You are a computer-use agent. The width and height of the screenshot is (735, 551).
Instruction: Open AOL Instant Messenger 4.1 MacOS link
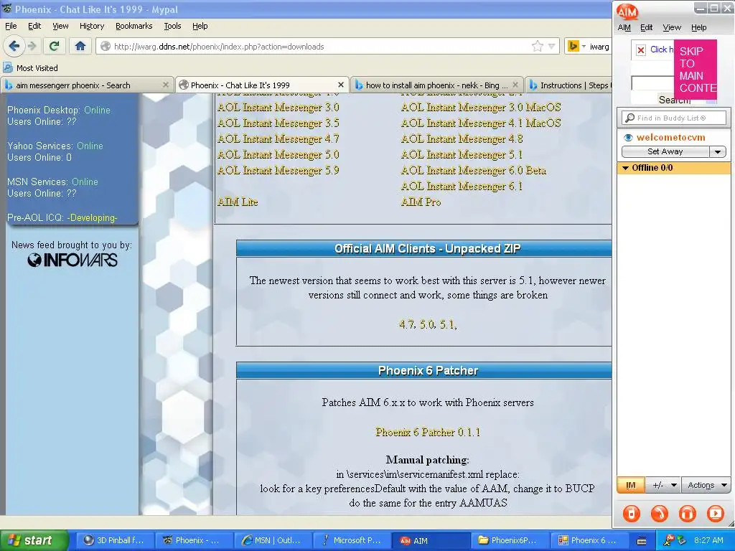[481, 123]
